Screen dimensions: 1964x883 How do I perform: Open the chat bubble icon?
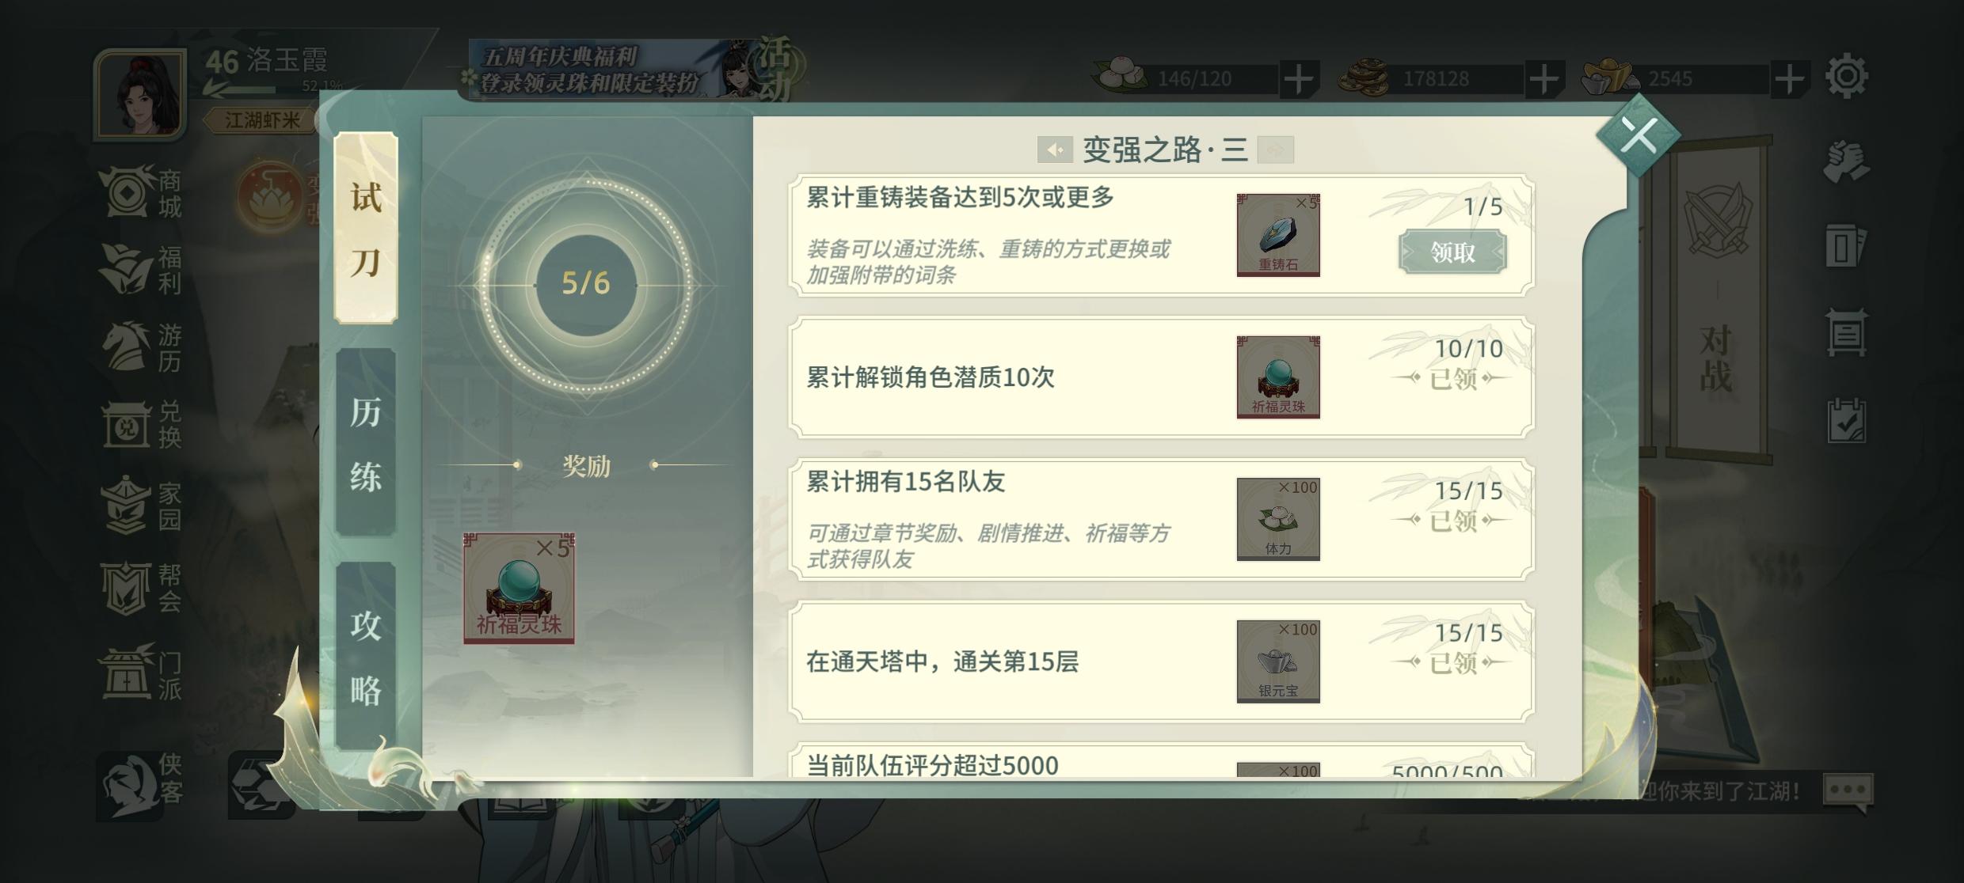(1848, 790)
